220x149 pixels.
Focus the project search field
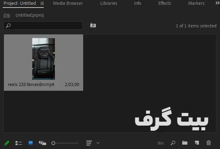pyautogui.click(x=43, y=26)
